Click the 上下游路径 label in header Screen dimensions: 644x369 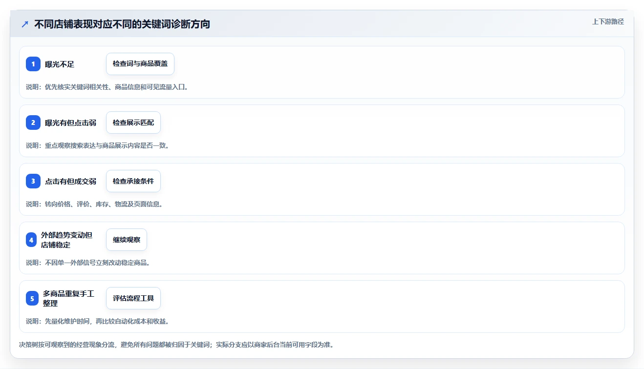pos(608,21)
